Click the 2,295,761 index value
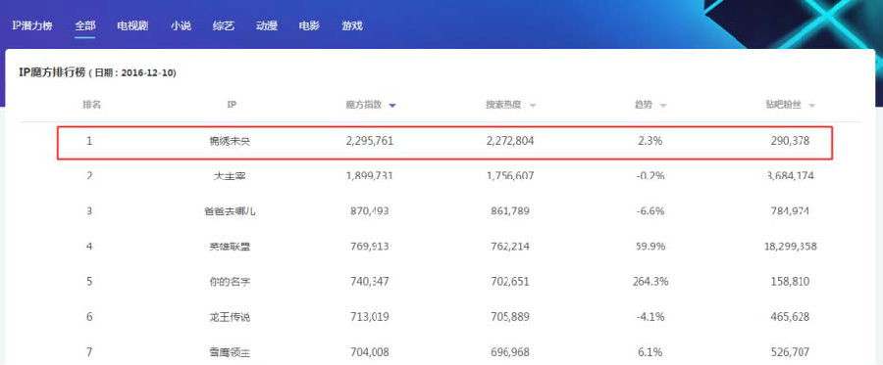This screenshot has height=365, width=883. click(x=370, y=141)
